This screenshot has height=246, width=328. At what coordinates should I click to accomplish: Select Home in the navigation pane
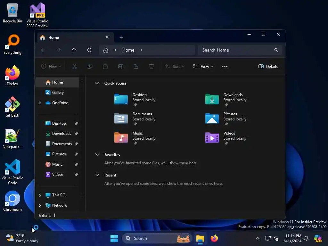coord(57,82)
